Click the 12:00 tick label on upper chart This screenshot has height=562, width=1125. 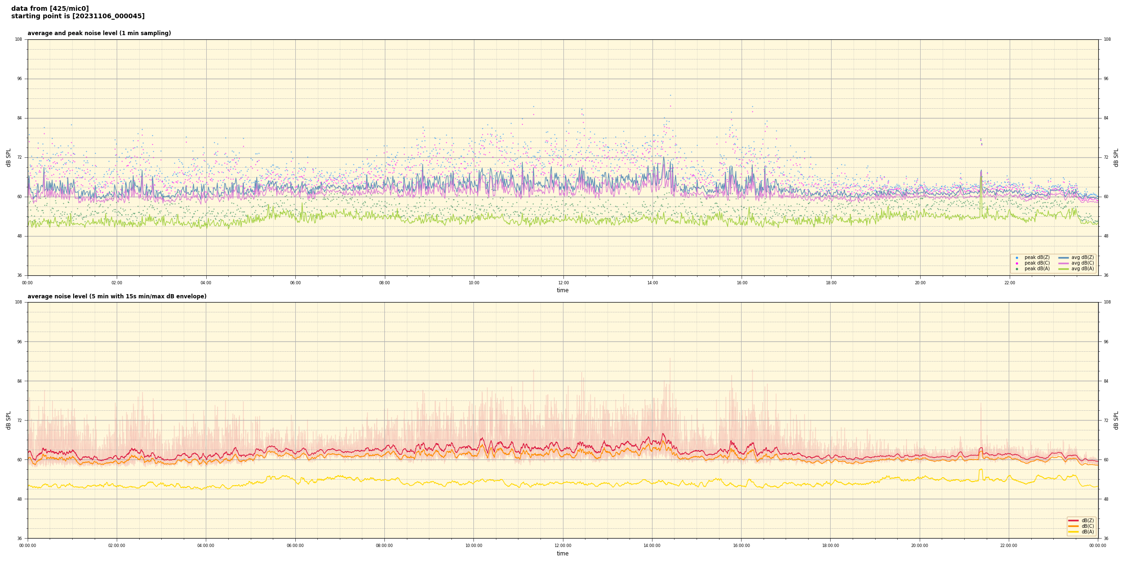click(x=563, y=283)
